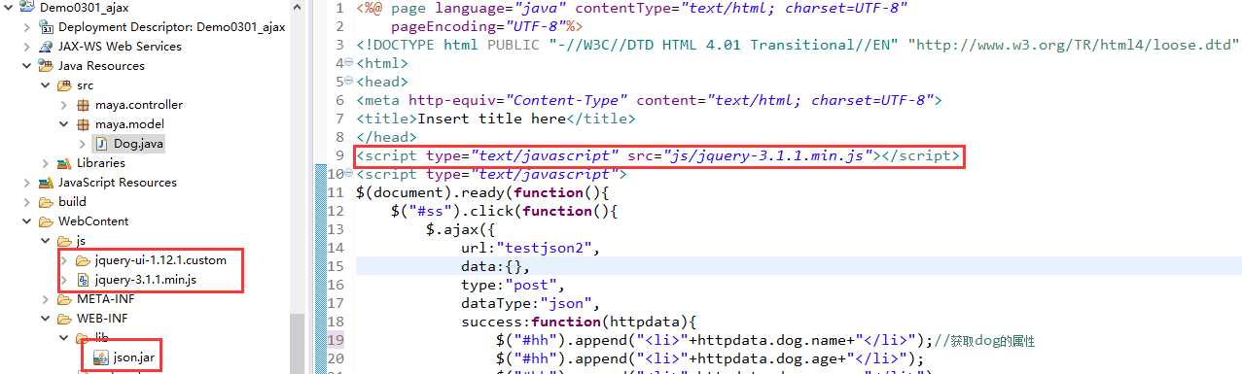Click the JavaScript Resources icon
Viewport: 1242px width, 374px height.
point(47,182)
